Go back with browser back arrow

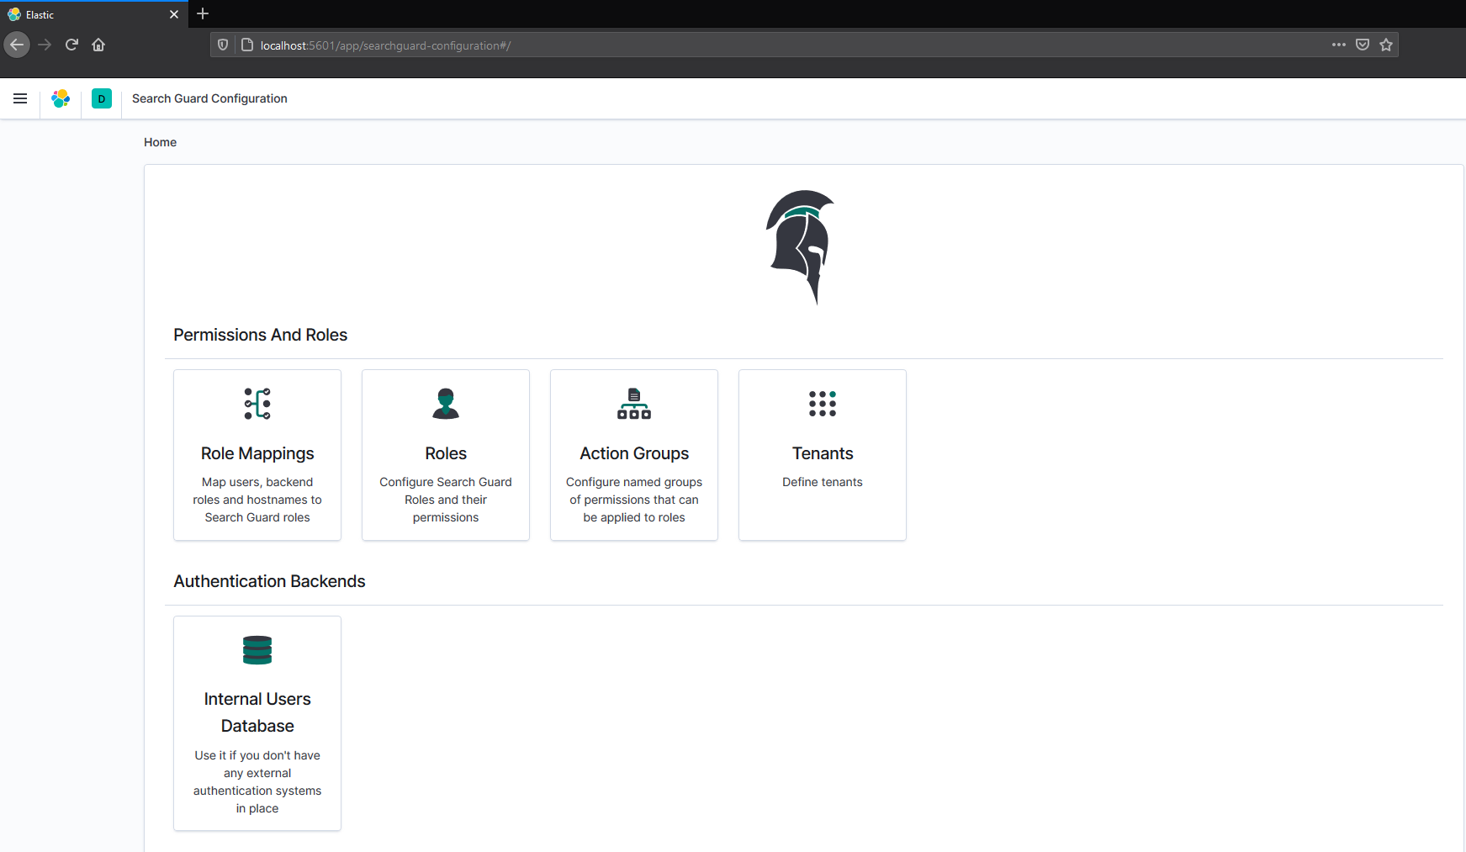(x=17, y=45)
